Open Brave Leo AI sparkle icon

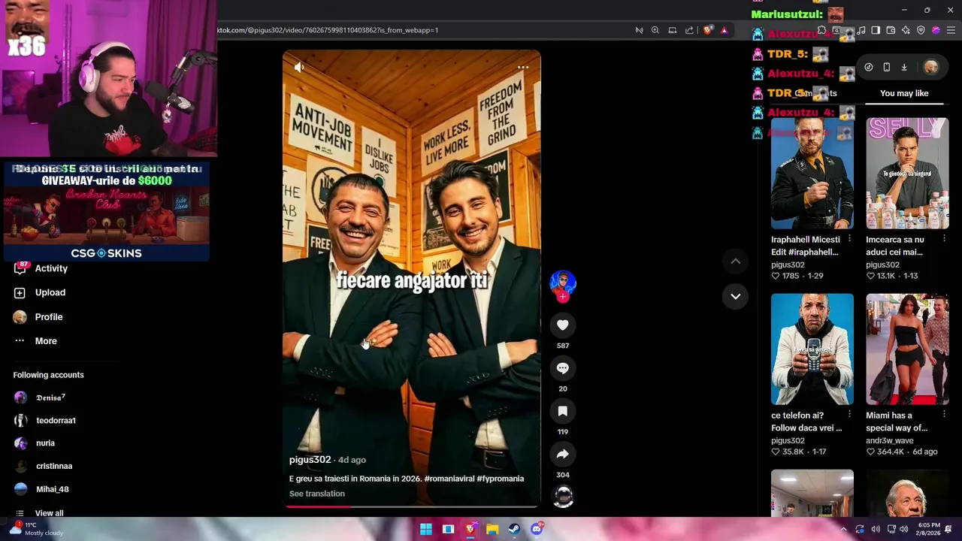(906, 30)
